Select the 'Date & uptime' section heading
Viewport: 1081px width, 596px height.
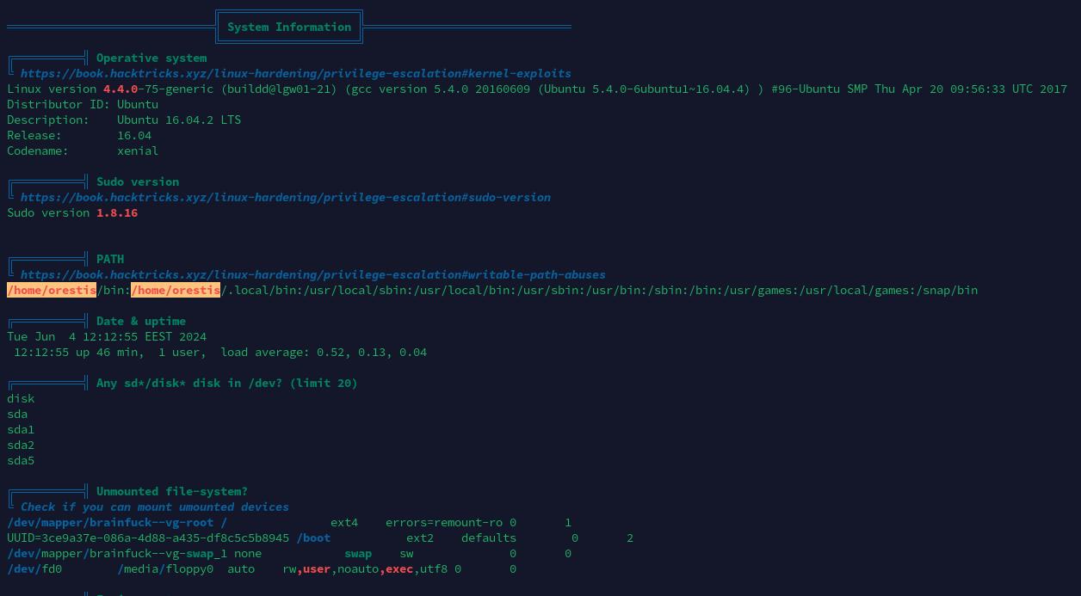pos(141,321)
